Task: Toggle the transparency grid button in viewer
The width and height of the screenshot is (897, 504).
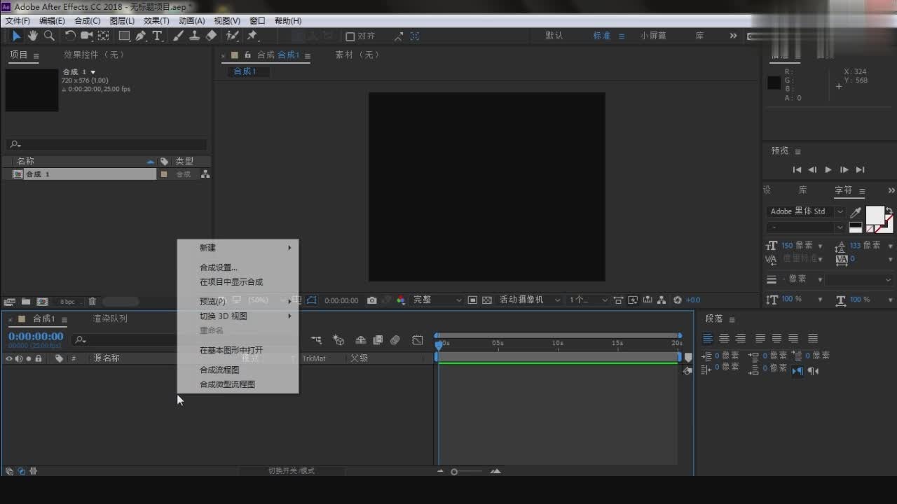Action: click(487, 300)
